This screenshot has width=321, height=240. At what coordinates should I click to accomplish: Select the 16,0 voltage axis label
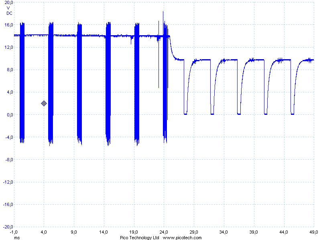(9, 25)
